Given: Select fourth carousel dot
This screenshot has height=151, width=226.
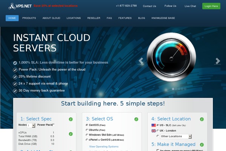Looking at the screenshot, I should click(x=182, y=89).
